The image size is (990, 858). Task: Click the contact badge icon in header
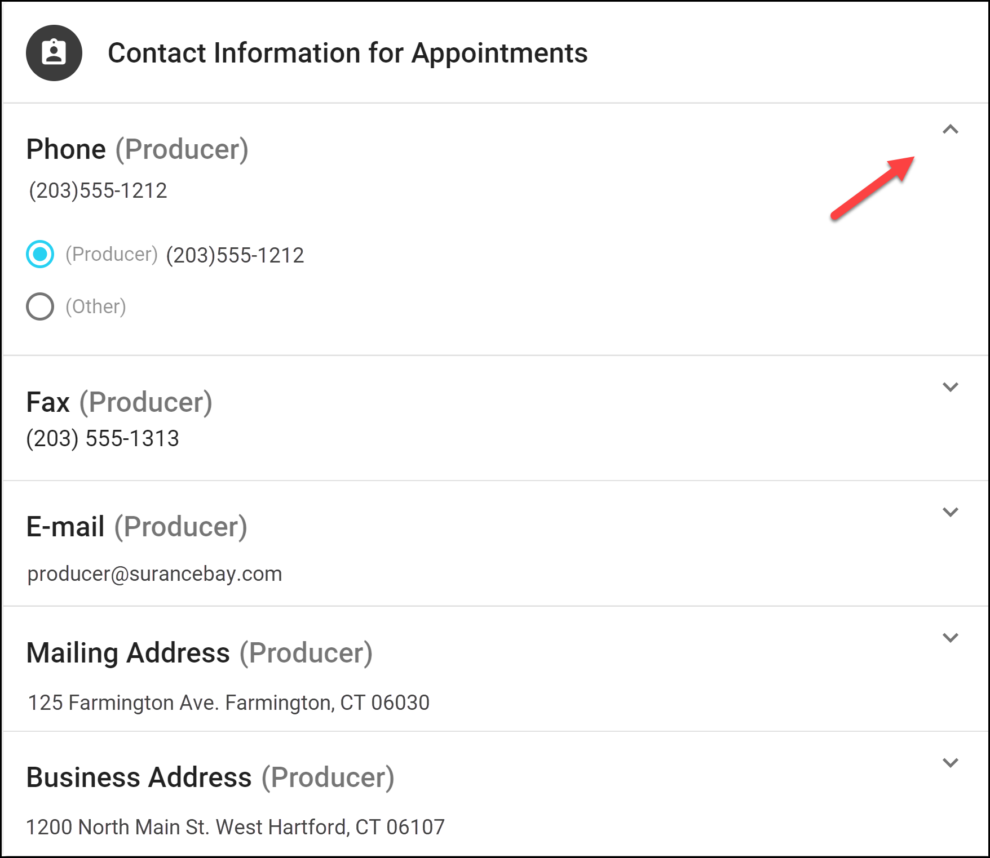(x=54, y=53)
